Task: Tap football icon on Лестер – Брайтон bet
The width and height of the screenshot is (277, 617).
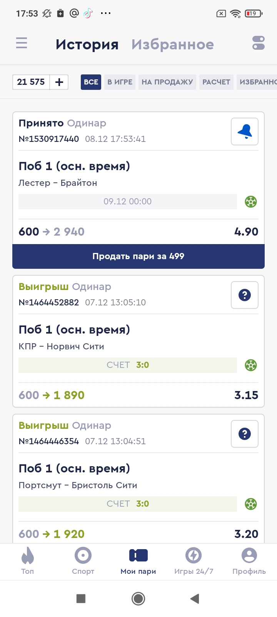Action: 251,202
